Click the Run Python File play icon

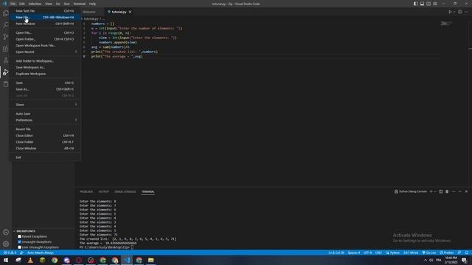pos(450,12)
